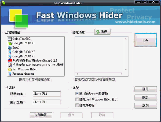Enable 隱藏 Fast Windows Hider 圖示 checkbox
The width and height of the screenshot is (161, 122).
click(x=77, y=99)
